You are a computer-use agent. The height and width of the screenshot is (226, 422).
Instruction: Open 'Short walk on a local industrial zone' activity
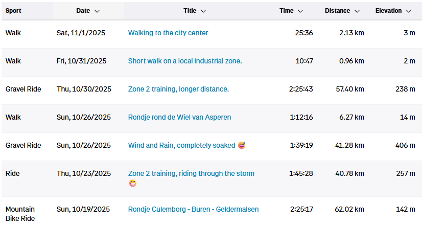[x=185, y=61]
